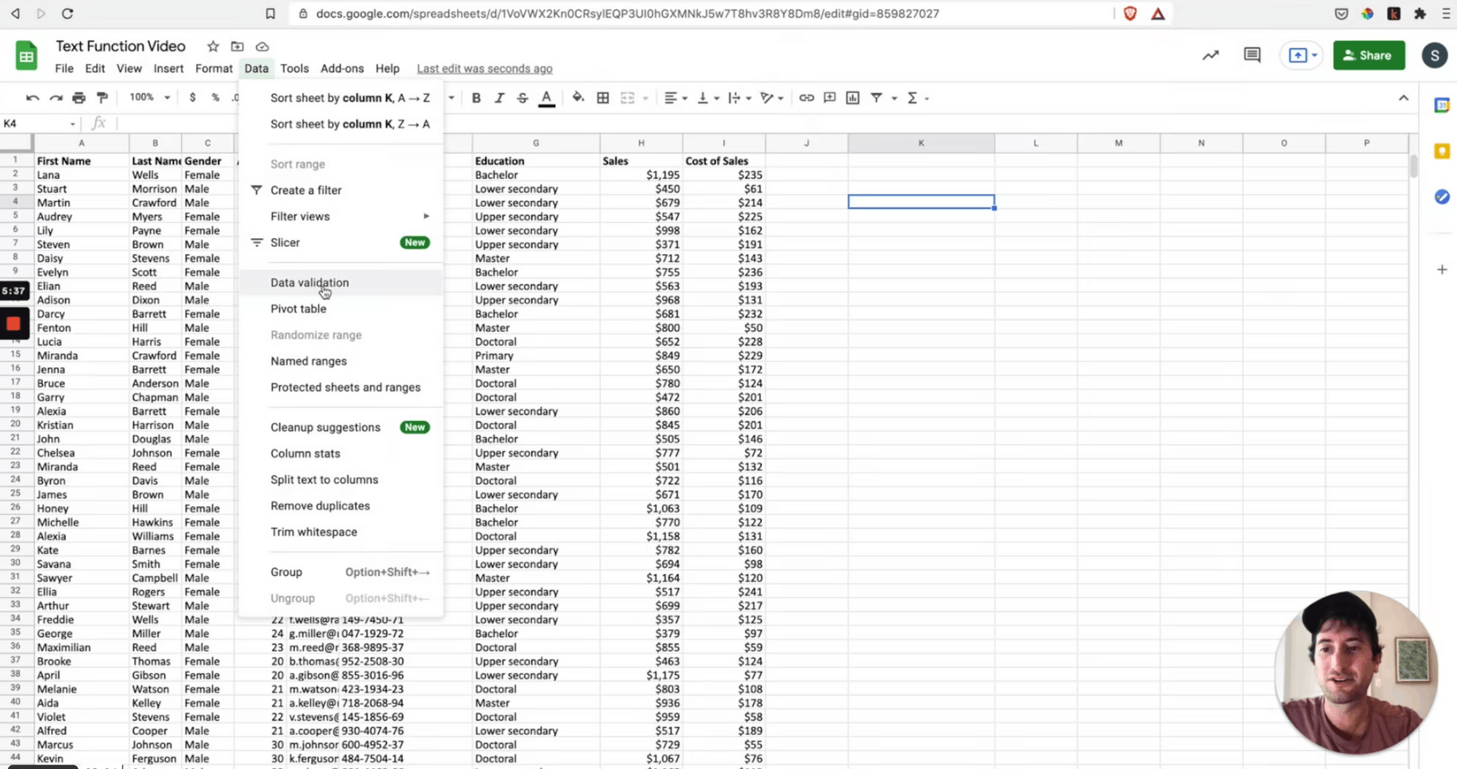Toggle bold formatting in the toolbar
The height and width of the screenshot is (769, 1457).
click(x=476, y=98)
